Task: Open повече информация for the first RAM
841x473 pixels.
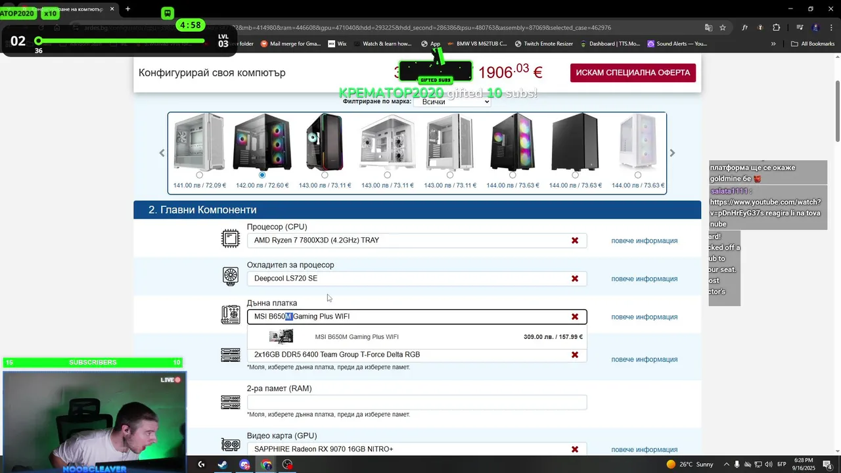Action: click(644, 359)
